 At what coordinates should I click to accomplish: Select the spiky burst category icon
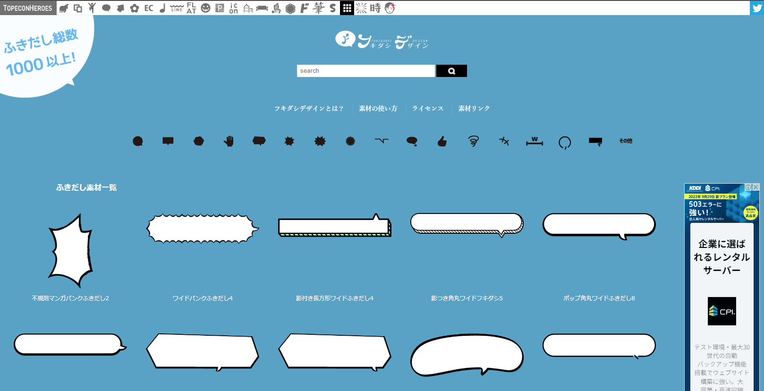click(289, 141)
